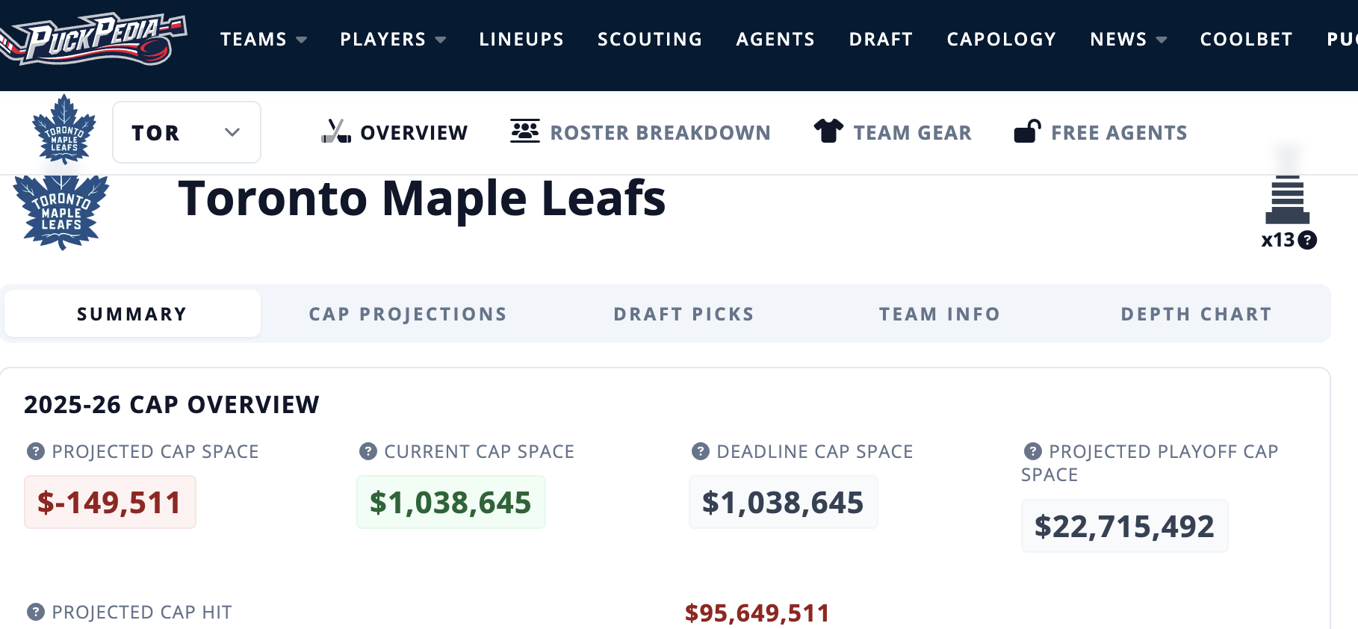Viewport: 1358px width, 629px height.
Task: Expand the Players navigation menu
Action: [x=392, y=39]
